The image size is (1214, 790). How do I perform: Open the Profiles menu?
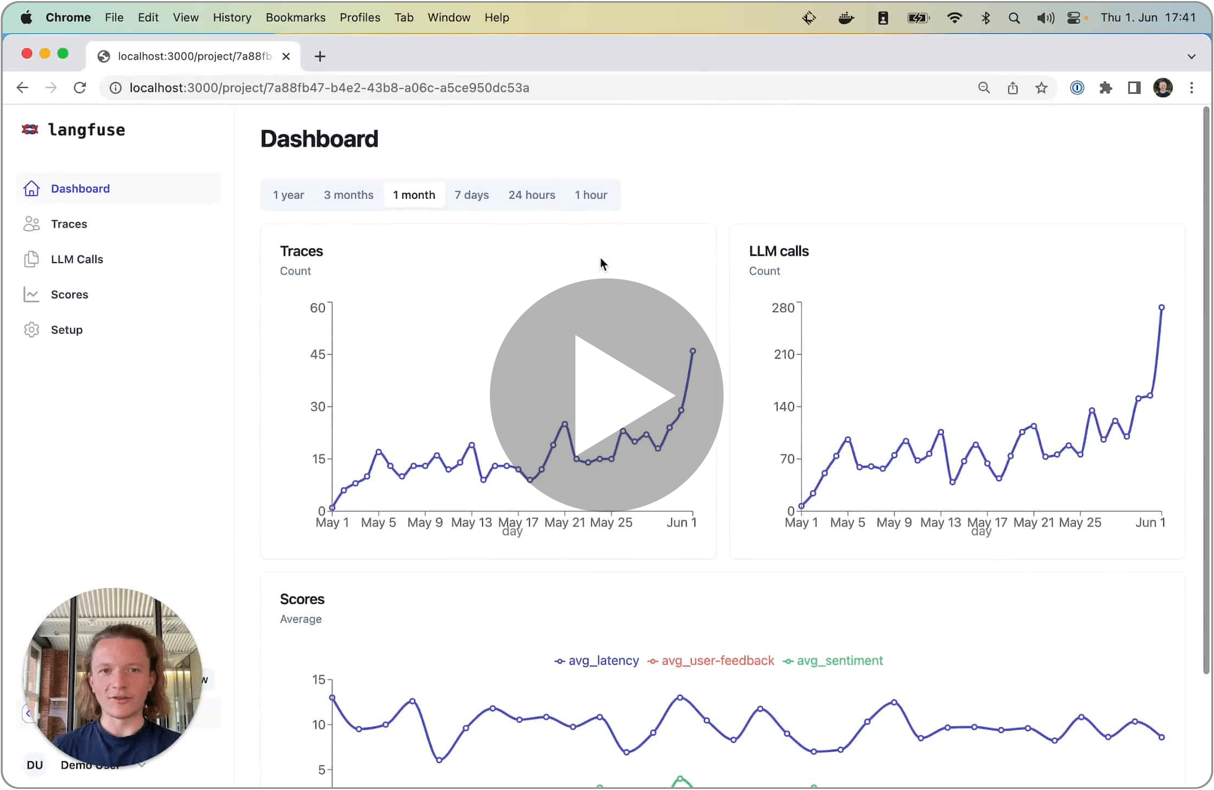click(x=360, y=17)
